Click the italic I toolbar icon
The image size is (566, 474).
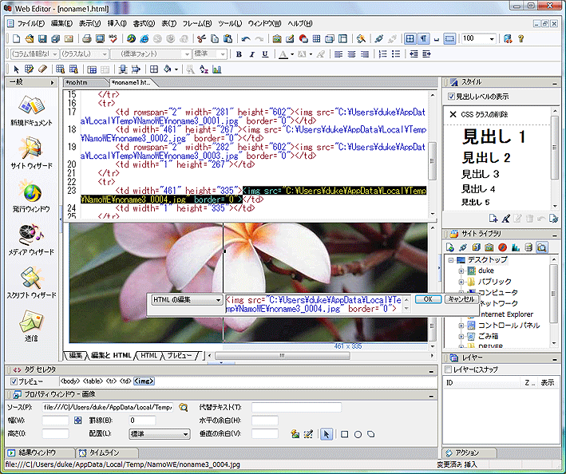tap(251, 54)
